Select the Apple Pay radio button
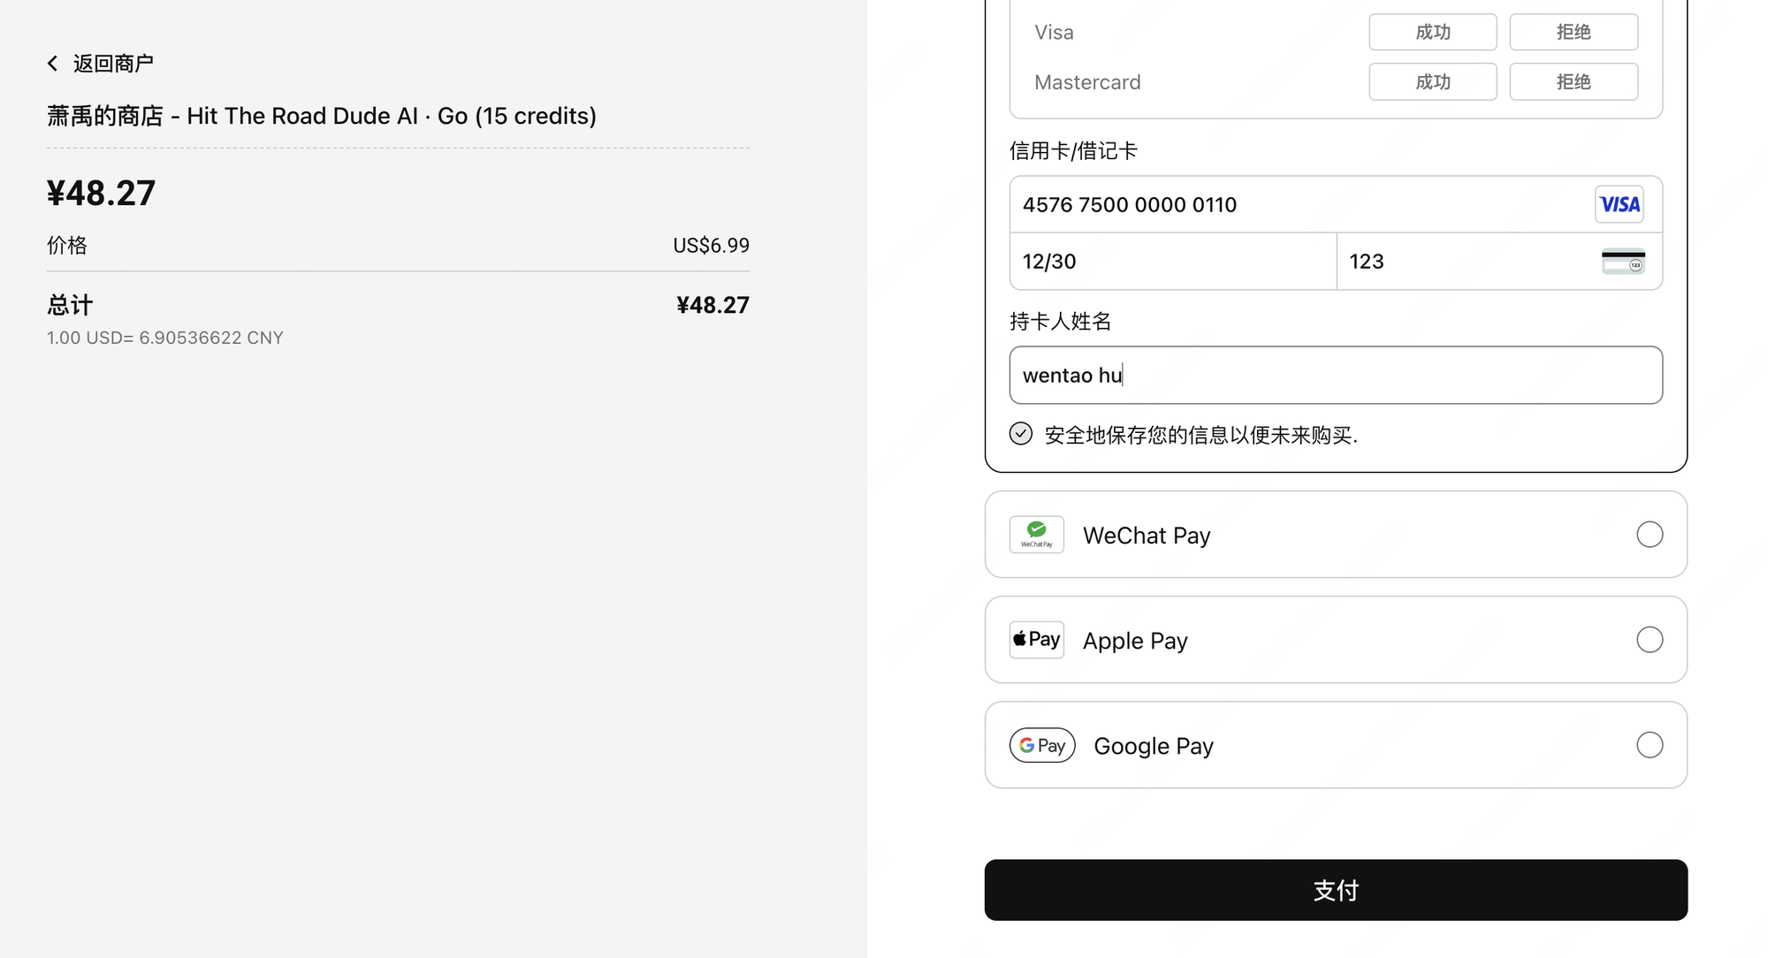This screenshot has width=1768, height=958. pyautogui.click(x=1650, y=640)
